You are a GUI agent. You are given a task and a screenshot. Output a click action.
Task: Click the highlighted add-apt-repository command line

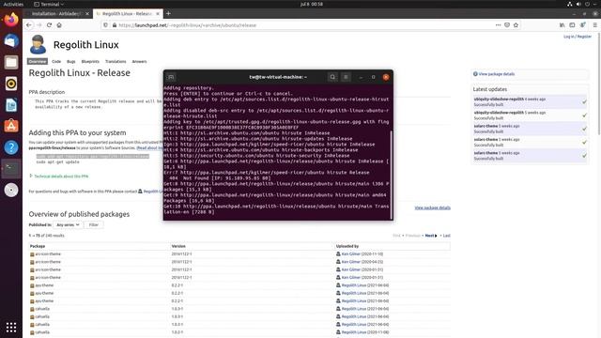click(x=93, y=157)
